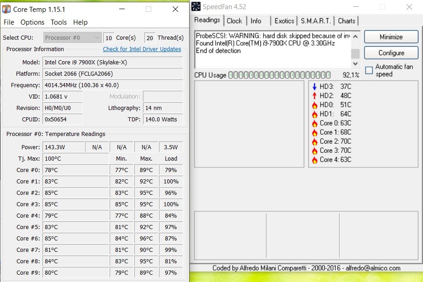Click the TDP value 140.0 Watts
423x282 pixels.
[x=163, y=120]
